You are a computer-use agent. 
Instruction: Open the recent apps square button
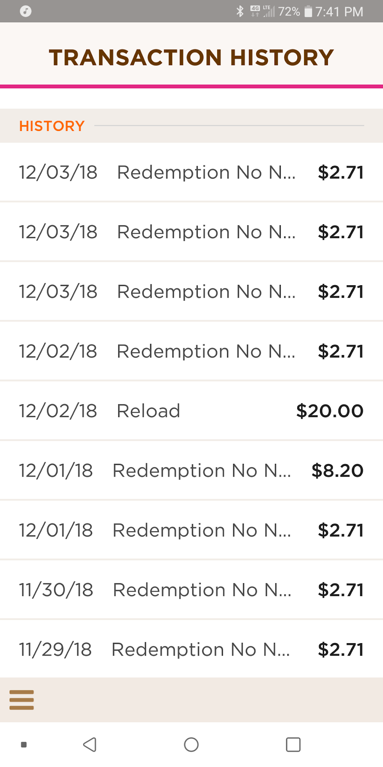click(x=293, y=745)
